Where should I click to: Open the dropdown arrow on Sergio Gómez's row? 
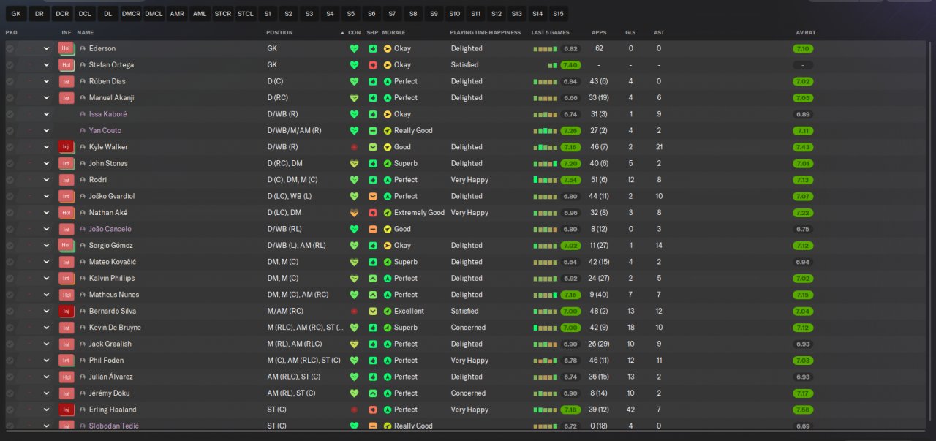coord(47,246)
